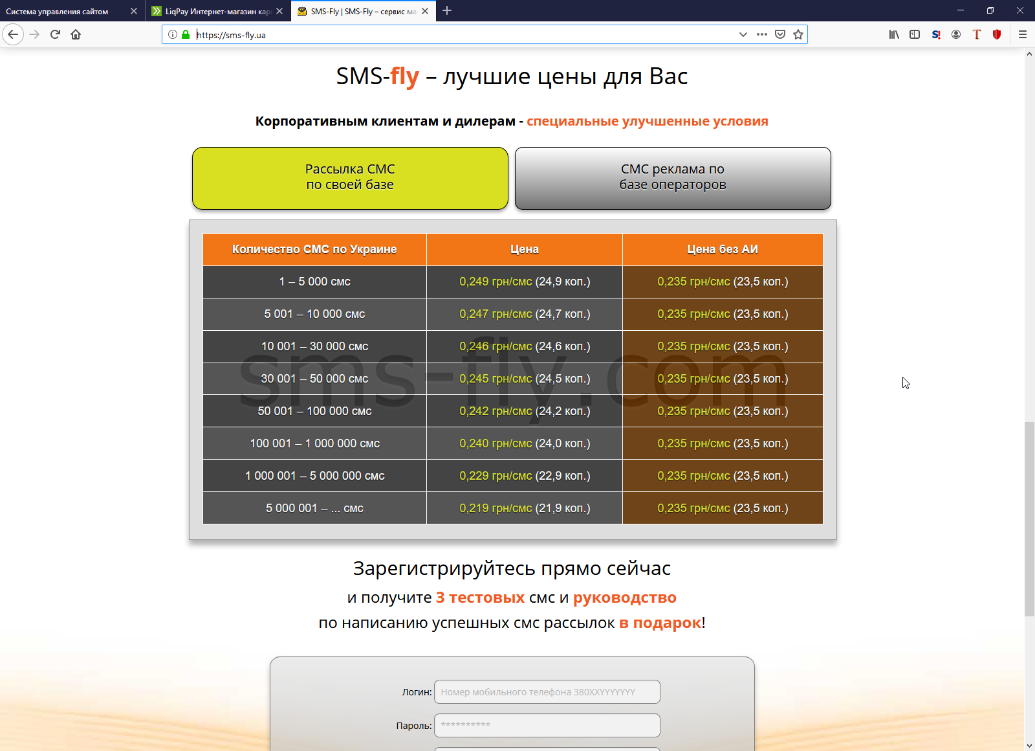Click the 0,242 грн/смс price cell
The height and width of the screenshot is (751, 1035).
click(525, 411)
